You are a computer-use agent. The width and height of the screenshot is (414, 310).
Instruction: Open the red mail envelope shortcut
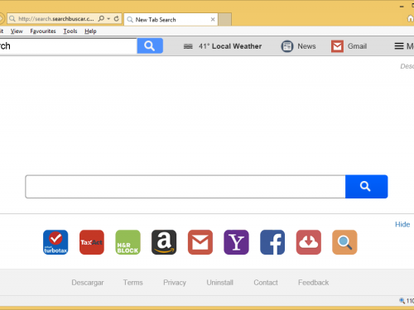(200, 242)
